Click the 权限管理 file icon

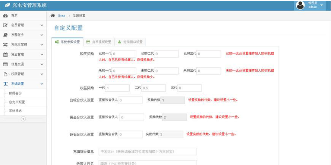(x=6, y=74)
